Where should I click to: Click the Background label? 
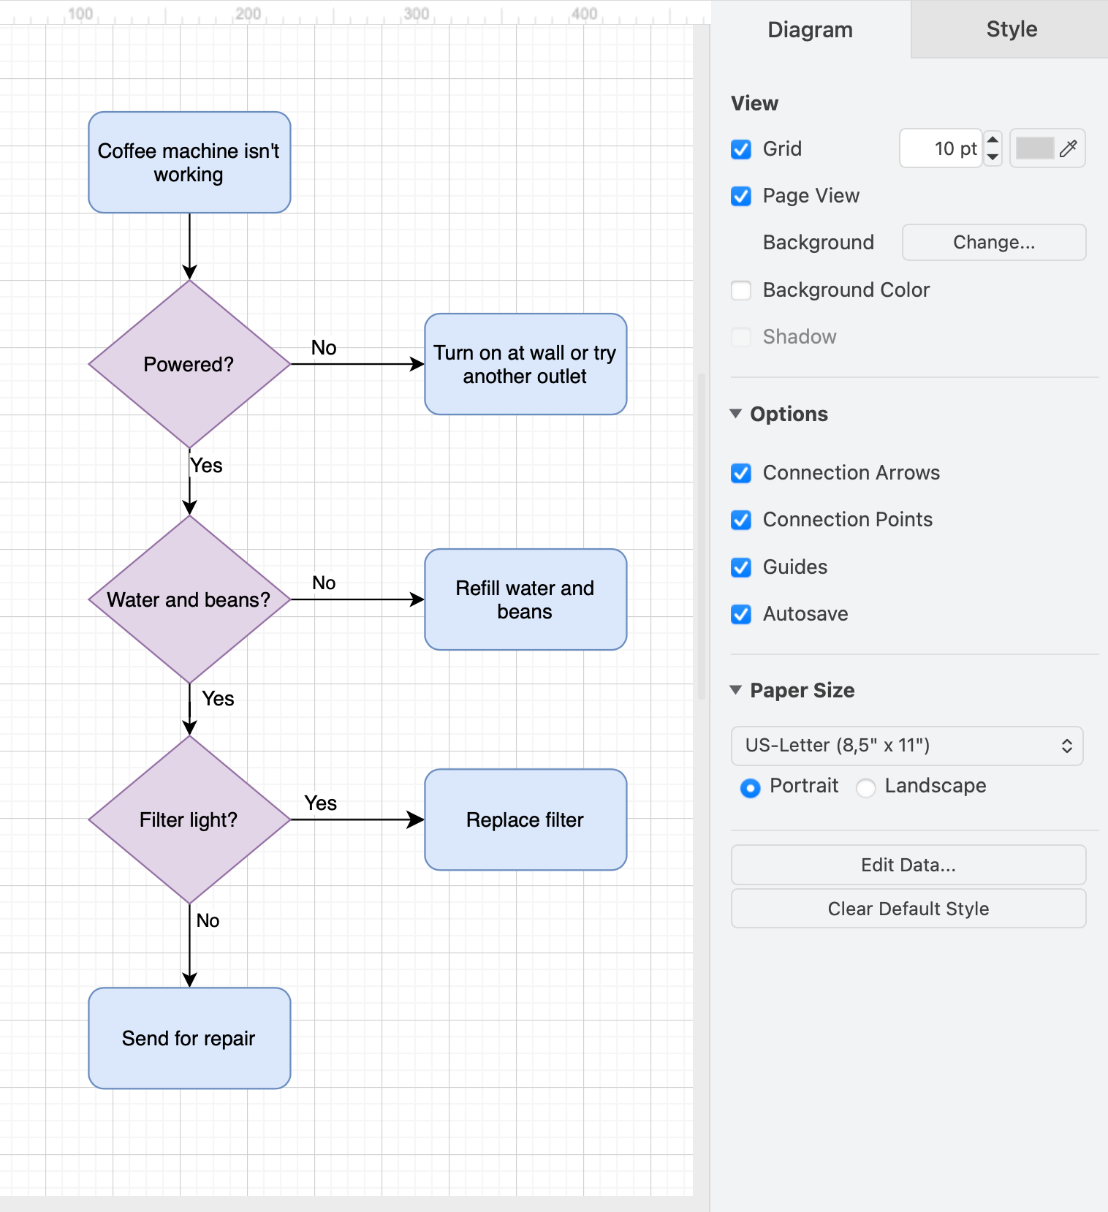[x=818, y=243]
